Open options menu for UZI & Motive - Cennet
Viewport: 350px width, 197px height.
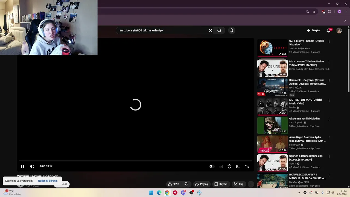329,41
